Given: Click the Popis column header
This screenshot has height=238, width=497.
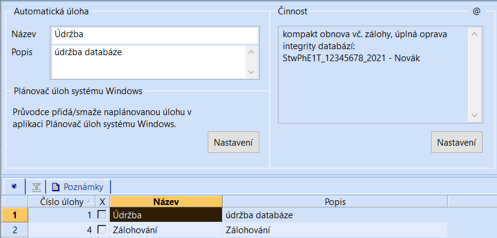Looking at the screenshot, I should tap(335, 201).
